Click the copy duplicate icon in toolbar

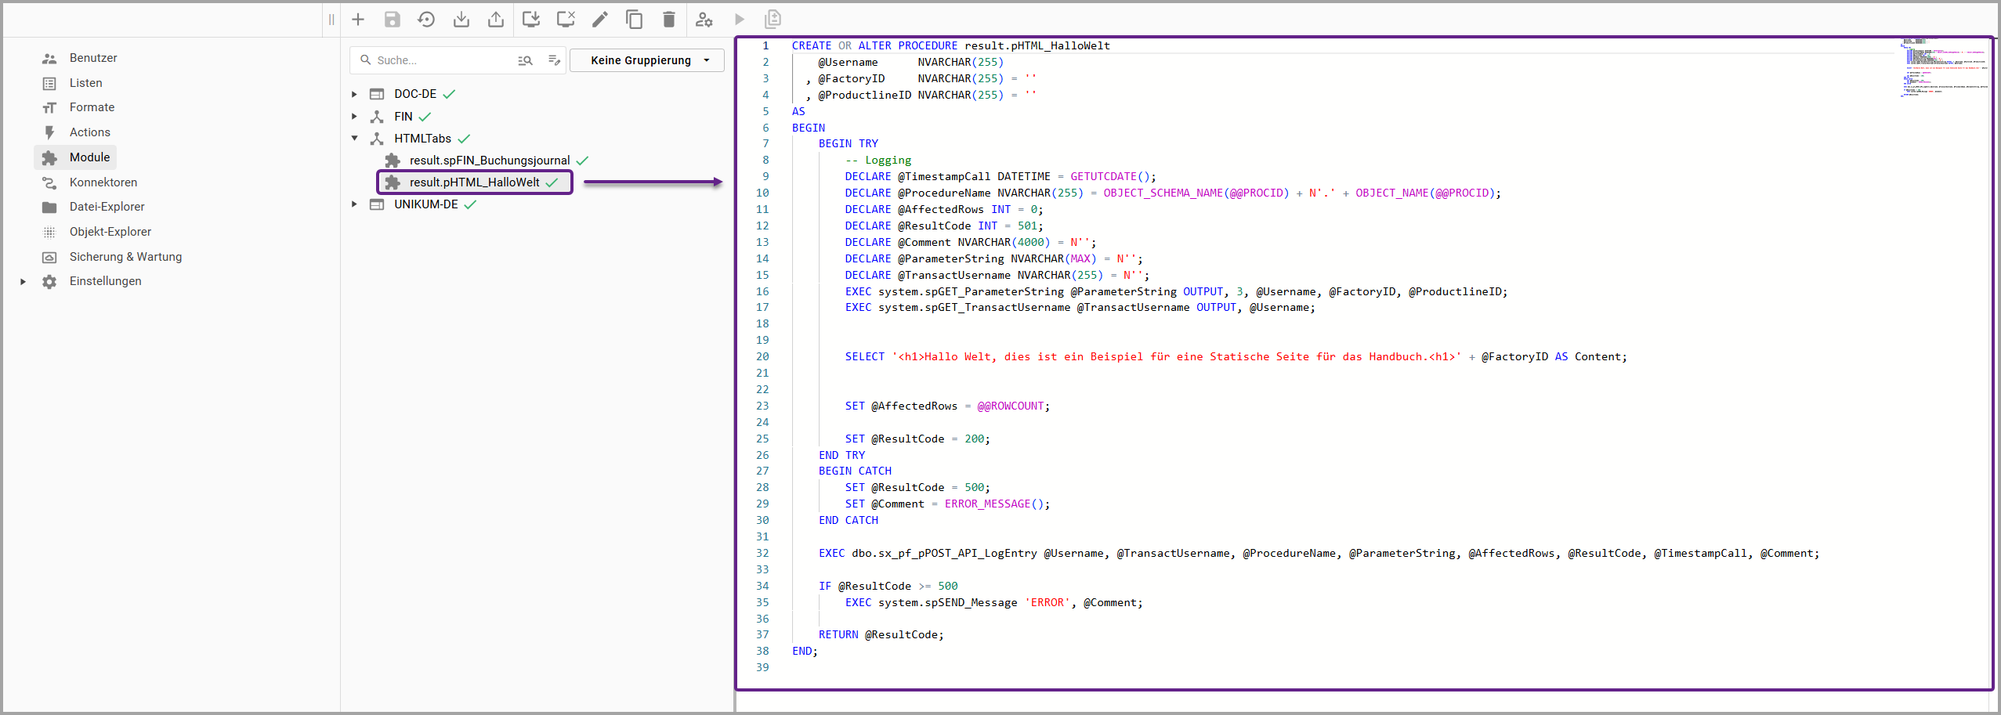[x=635, y=20]
